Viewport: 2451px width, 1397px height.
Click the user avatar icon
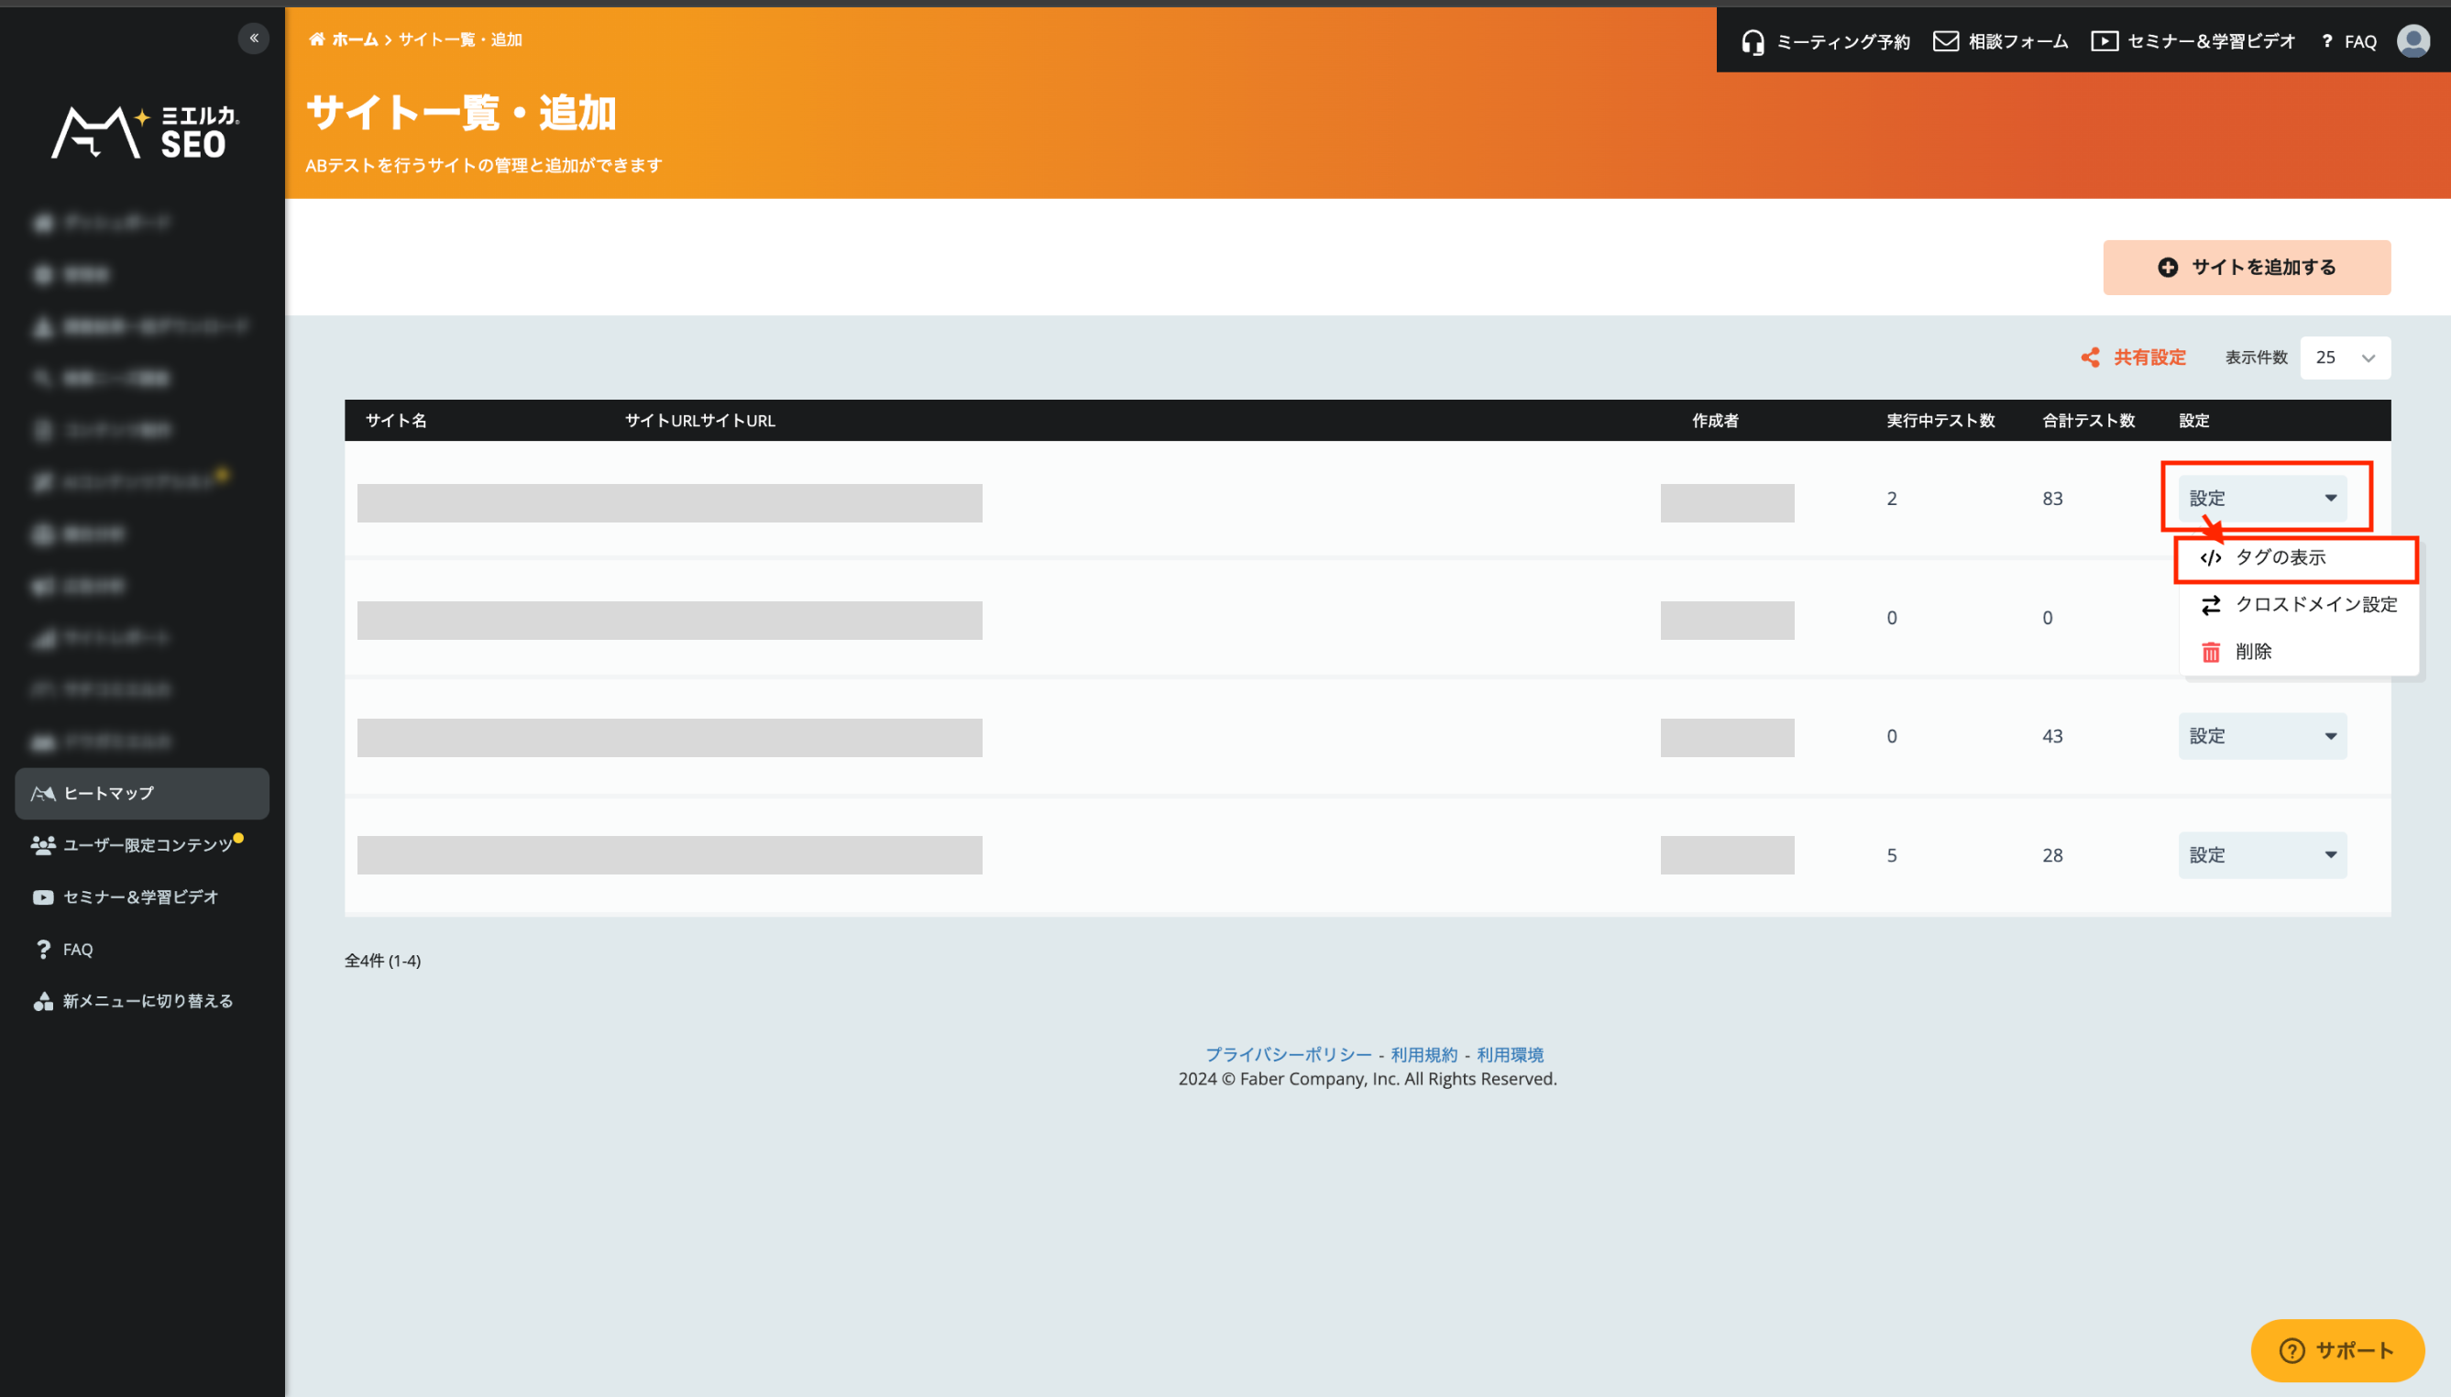tap(2413, 41)
